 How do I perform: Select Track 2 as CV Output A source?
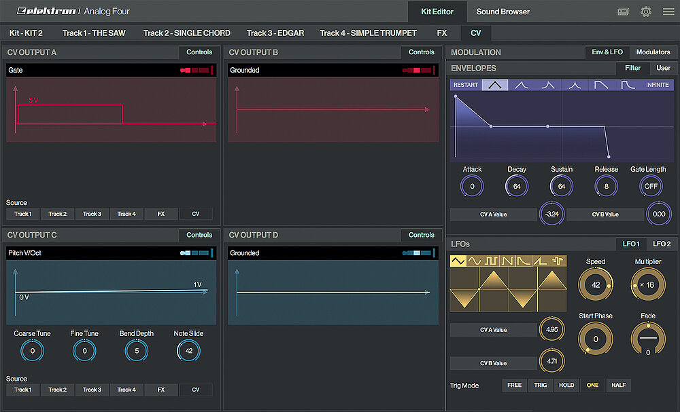pos(57,214)
